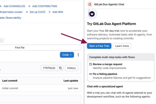Click the Identify code improvements description
Screen dimensions: 156x104
(x=109, y=68)
